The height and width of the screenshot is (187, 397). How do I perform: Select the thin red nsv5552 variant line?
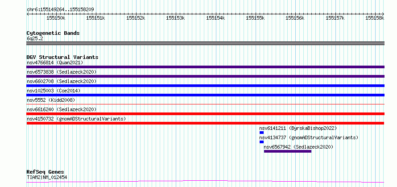[205, 104]
